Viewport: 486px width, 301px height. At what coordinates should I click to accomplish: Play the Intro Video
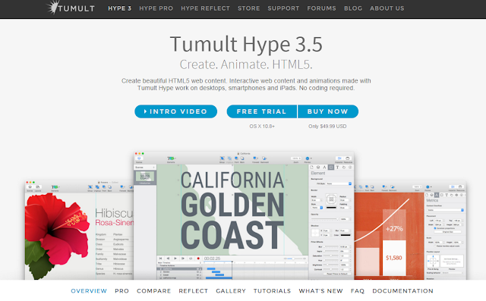coord(175,111)
